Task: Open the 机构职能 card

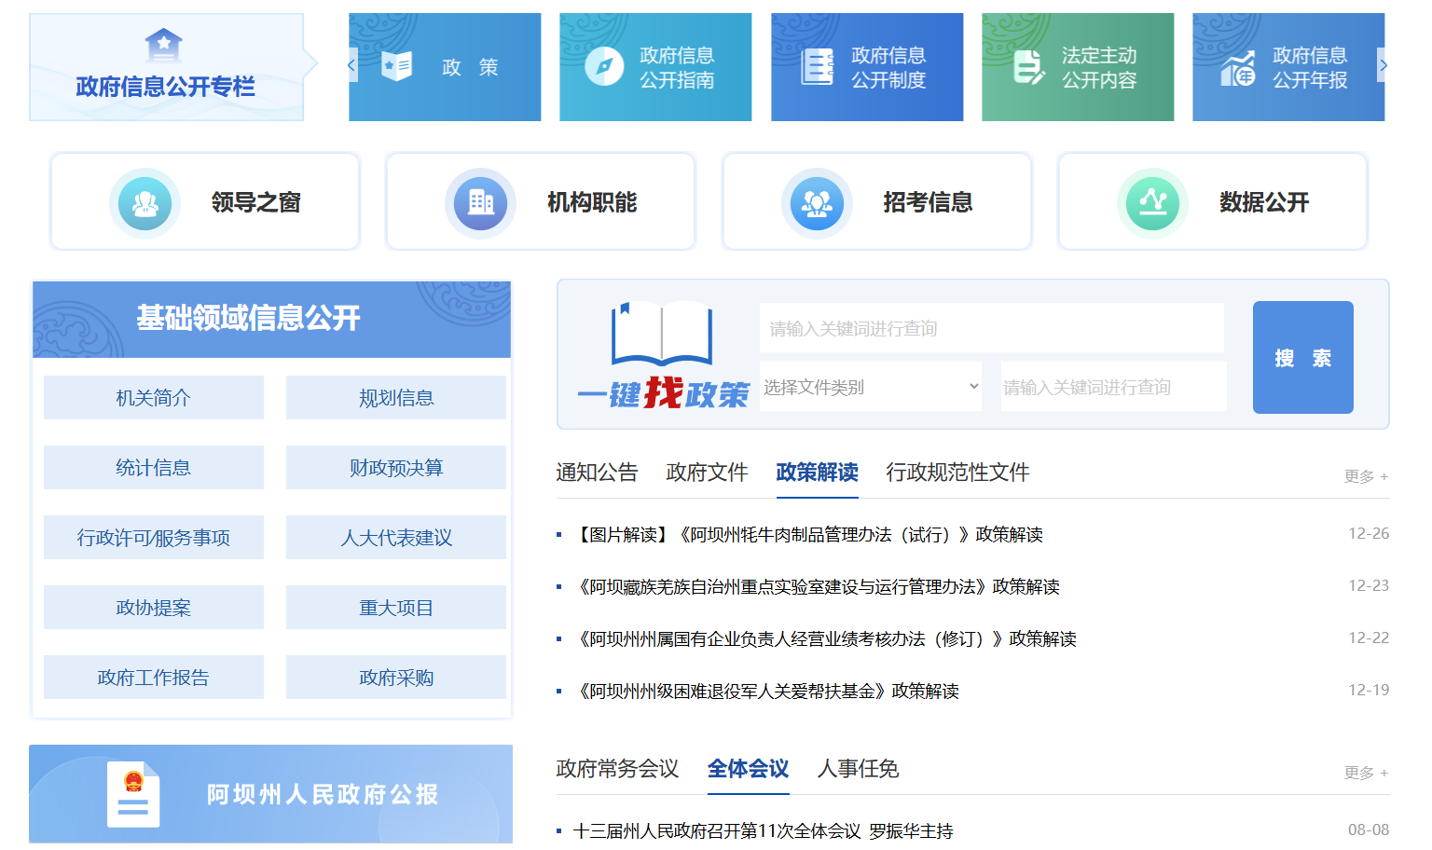Action: 541,201
